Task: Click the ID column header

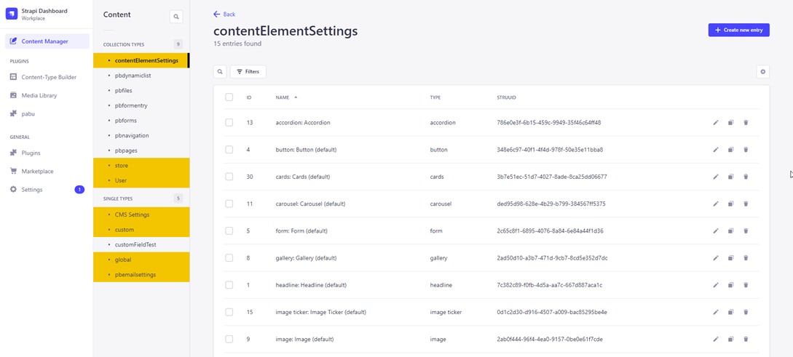Action: 249,97
